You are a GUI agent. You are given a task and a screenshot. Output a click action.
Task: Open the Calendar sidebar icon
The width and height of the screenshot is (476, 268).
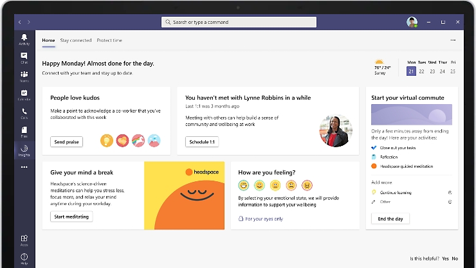(x=24, y=95)
